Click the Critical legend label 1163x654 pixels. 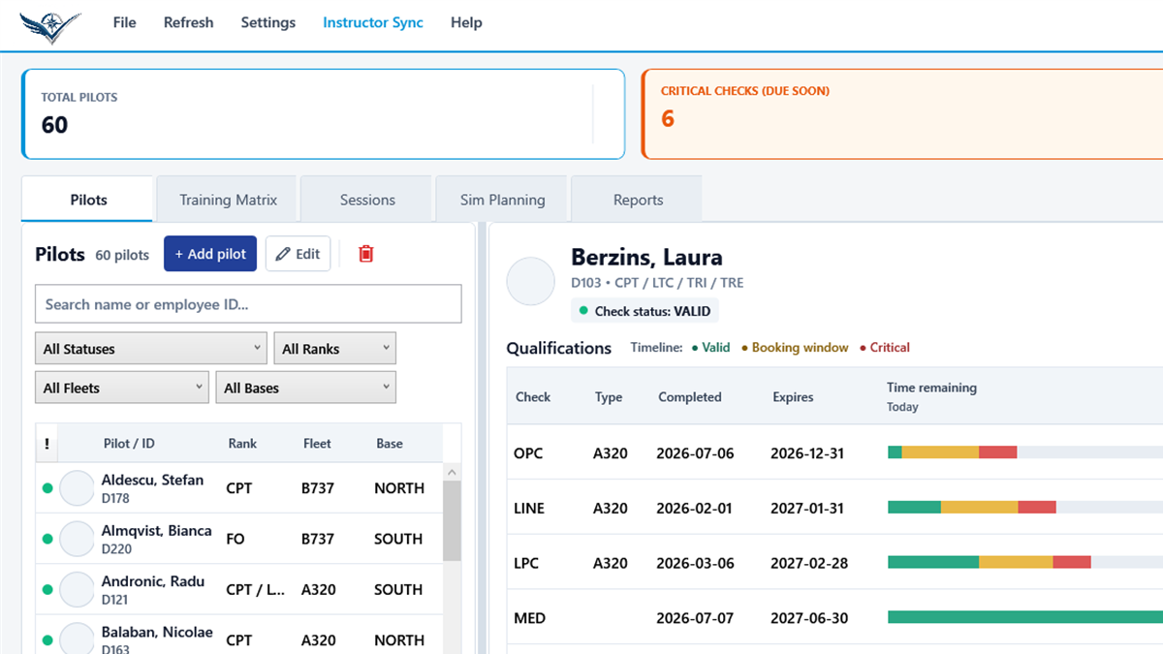890,347
